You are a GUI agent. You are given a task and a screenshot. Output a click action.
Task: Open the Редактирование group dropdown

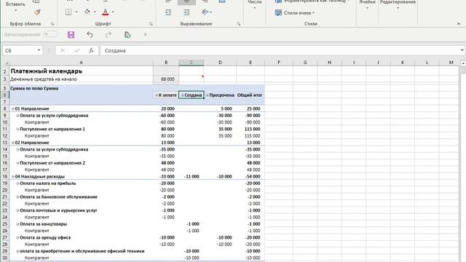398,5
